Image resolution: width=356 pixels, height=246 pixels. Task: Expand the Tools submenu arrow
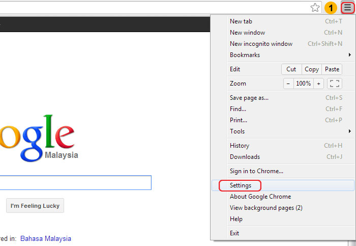[x=350, y=131]
